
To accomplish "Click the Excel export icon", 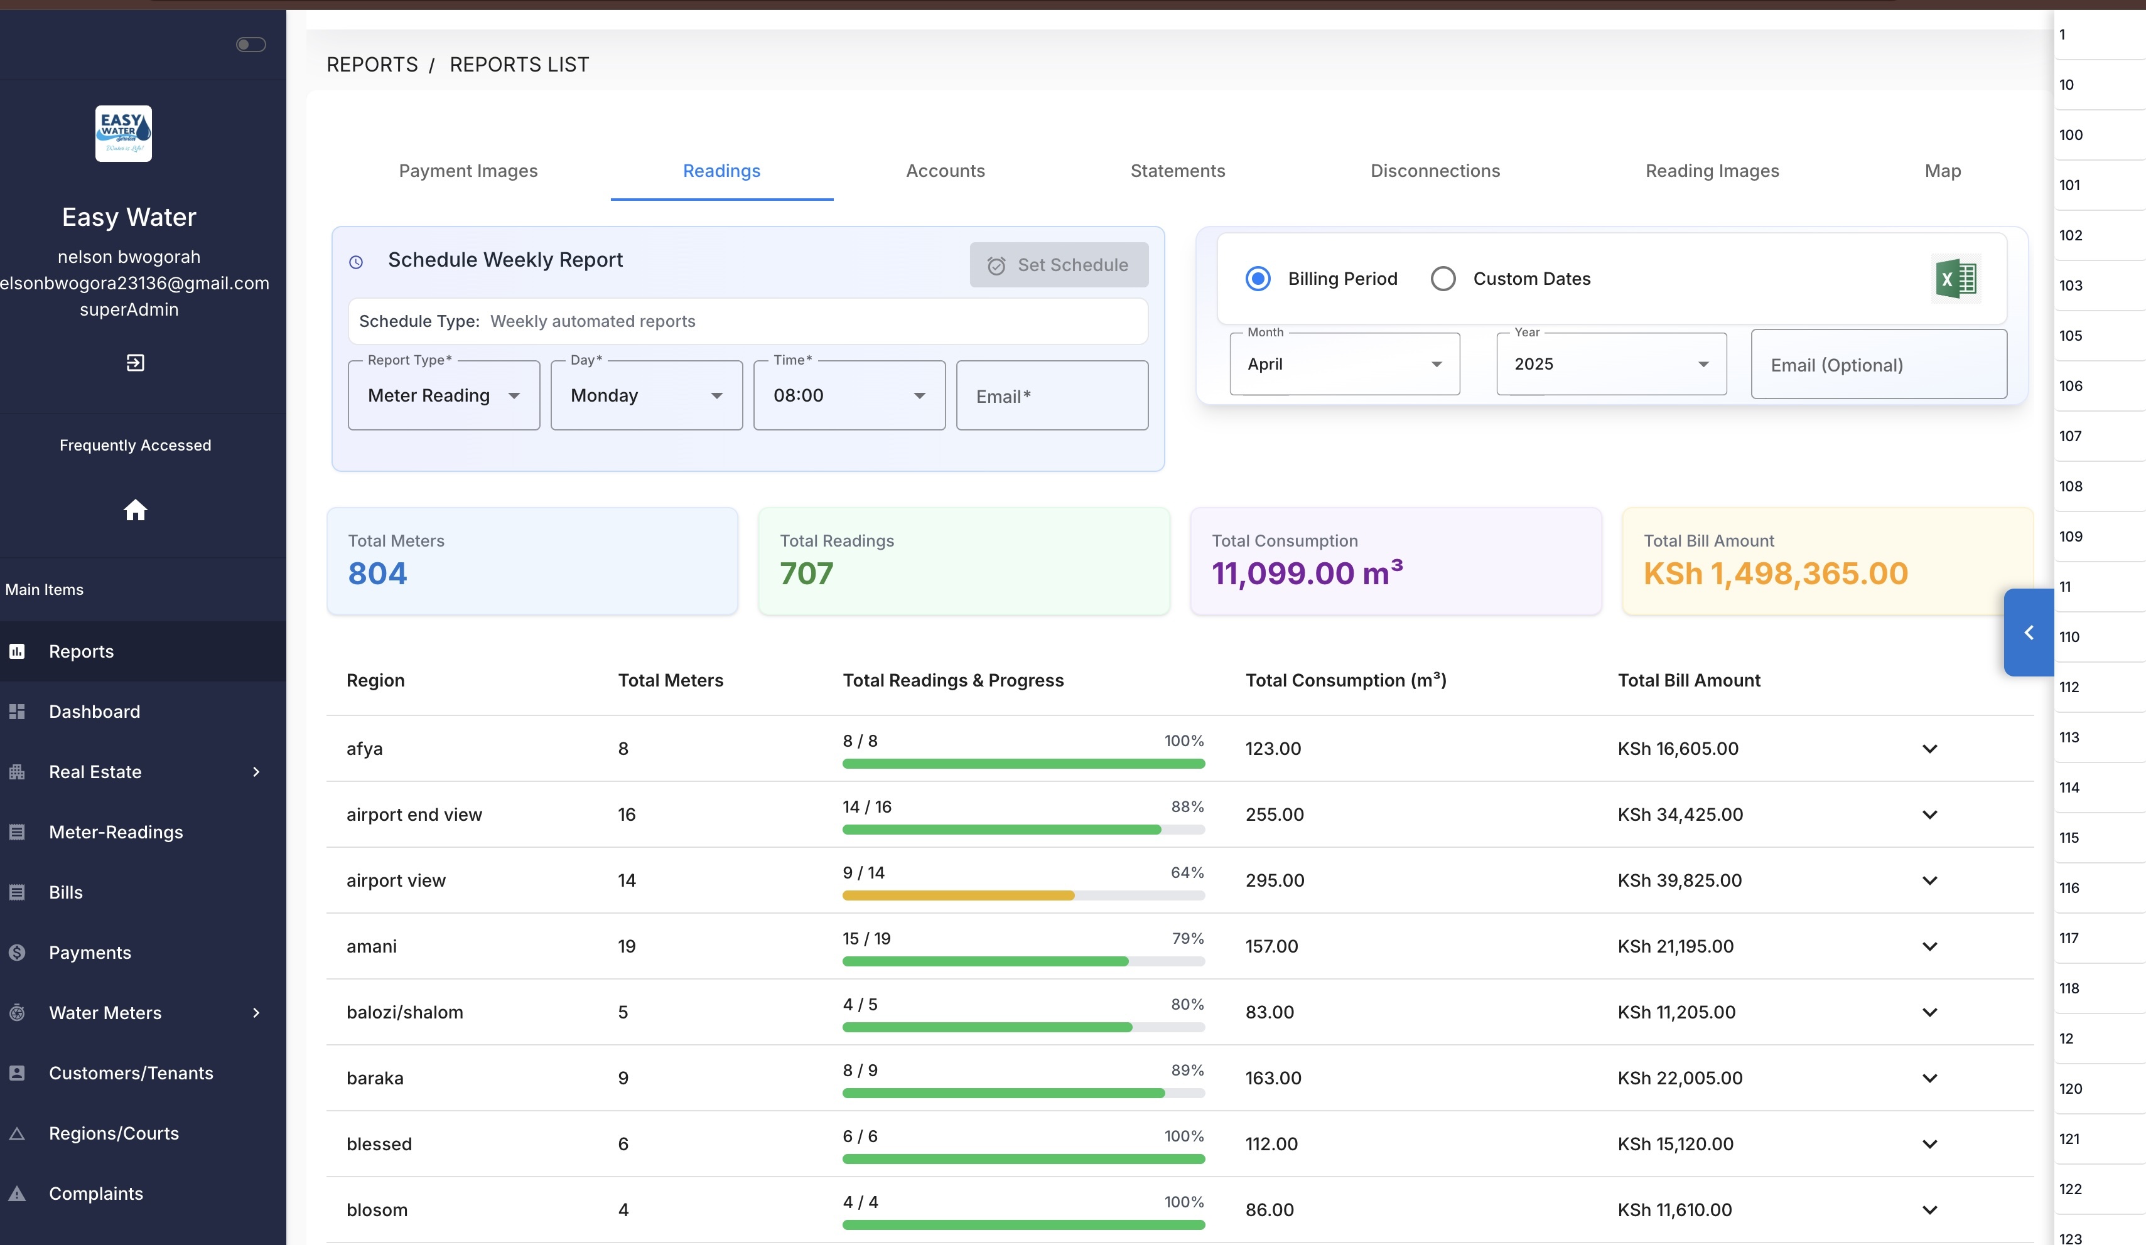I will (x=1955, y=278).
